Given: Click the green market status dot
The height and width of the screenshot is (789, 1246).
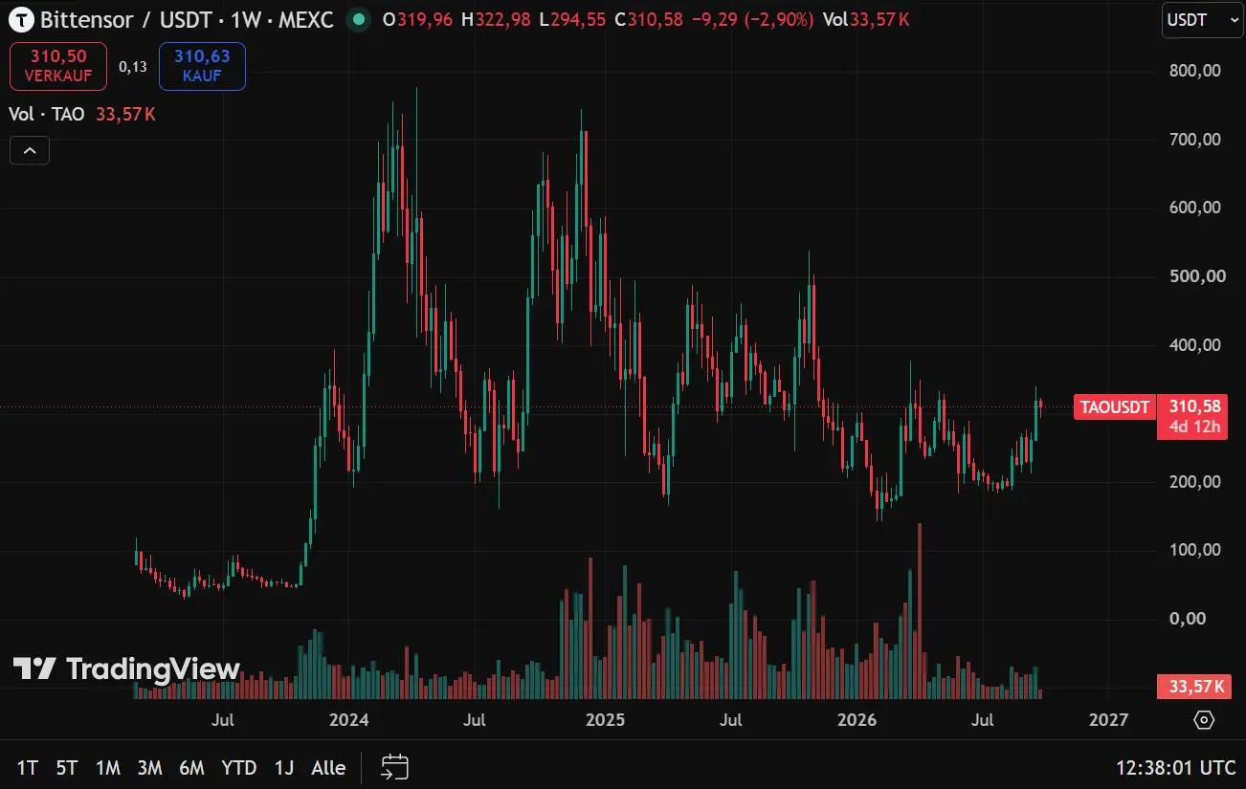Looking at the screenshot, I should (358, 19).
